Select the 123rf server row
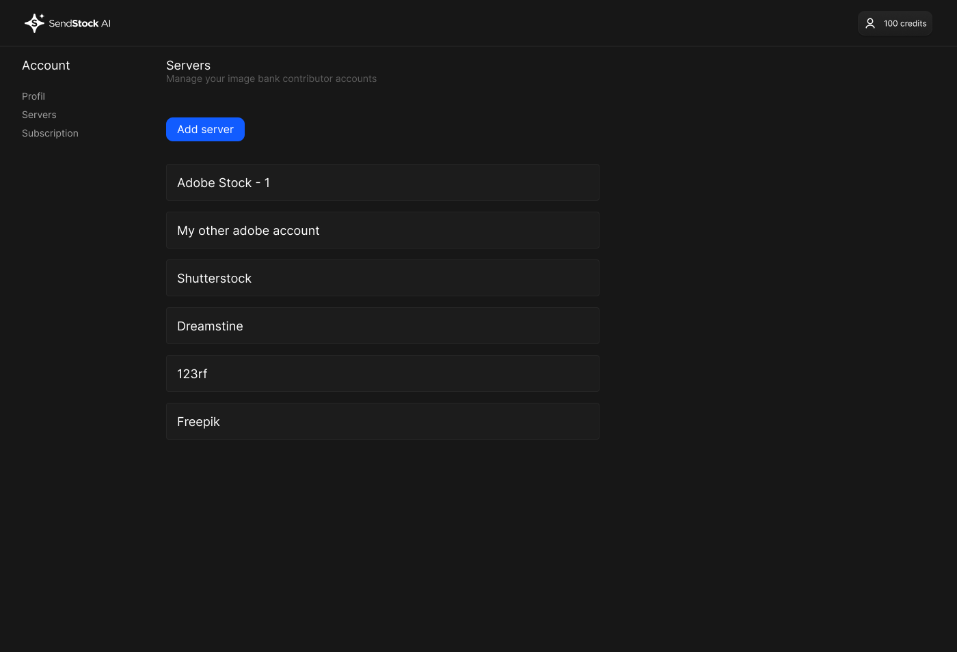Screen dimensions: 957x652 tap(383, 373)
